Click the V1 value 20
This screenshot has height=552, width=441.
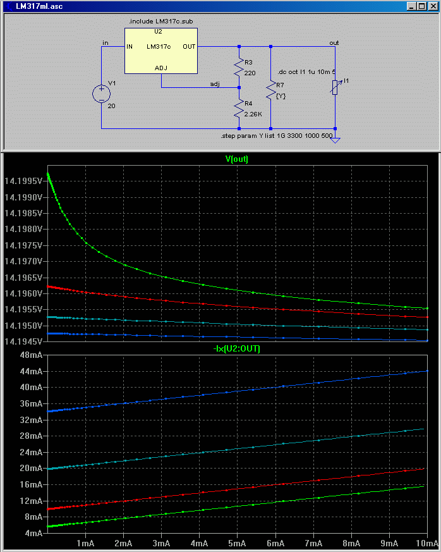[x=111, y=106]
